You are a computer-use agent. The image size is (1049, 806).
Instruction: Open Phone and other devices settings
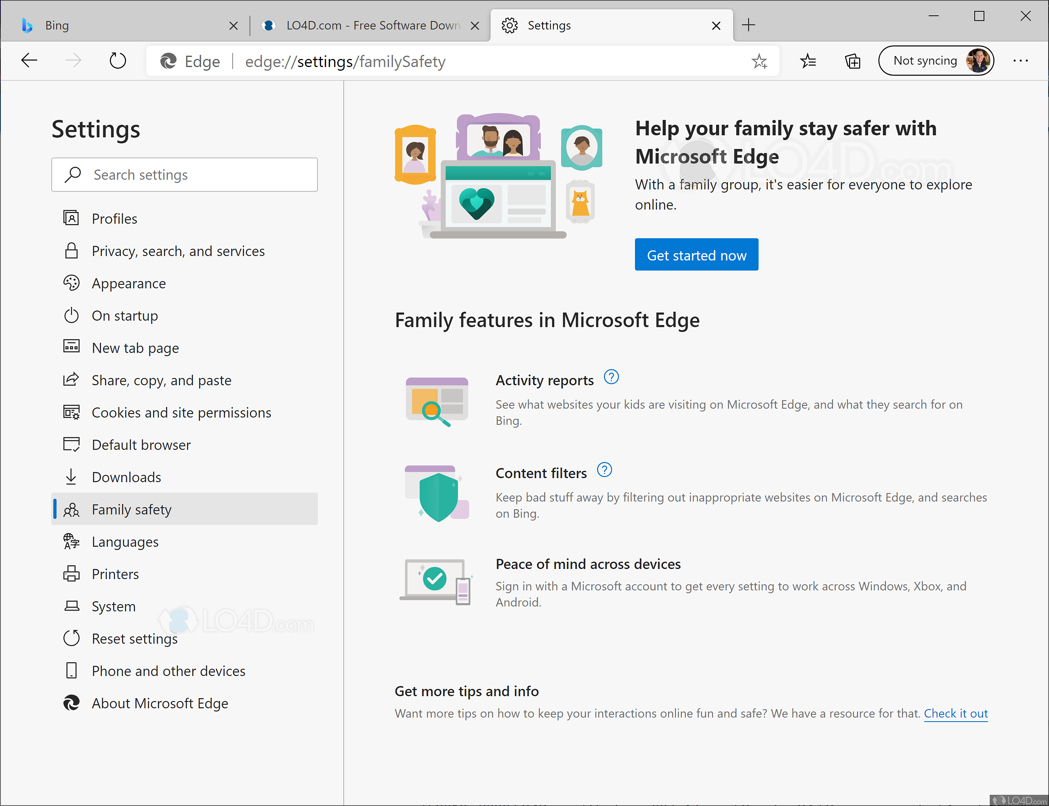[x=168, y=671]
